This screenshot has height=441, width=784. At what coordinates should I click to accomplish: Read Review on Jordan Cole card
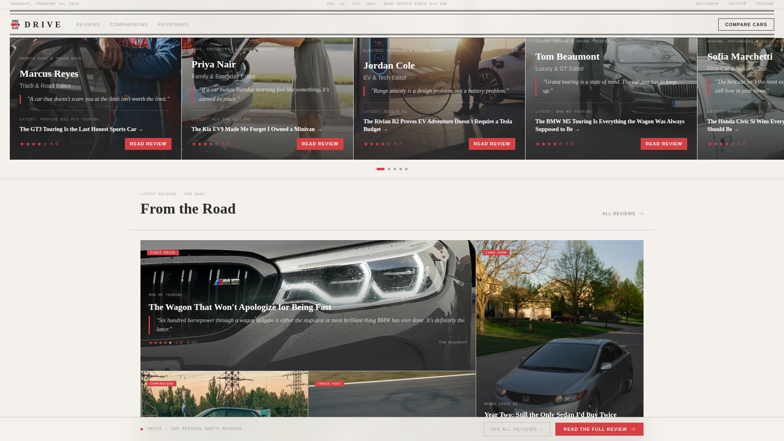tap(492, 144)
